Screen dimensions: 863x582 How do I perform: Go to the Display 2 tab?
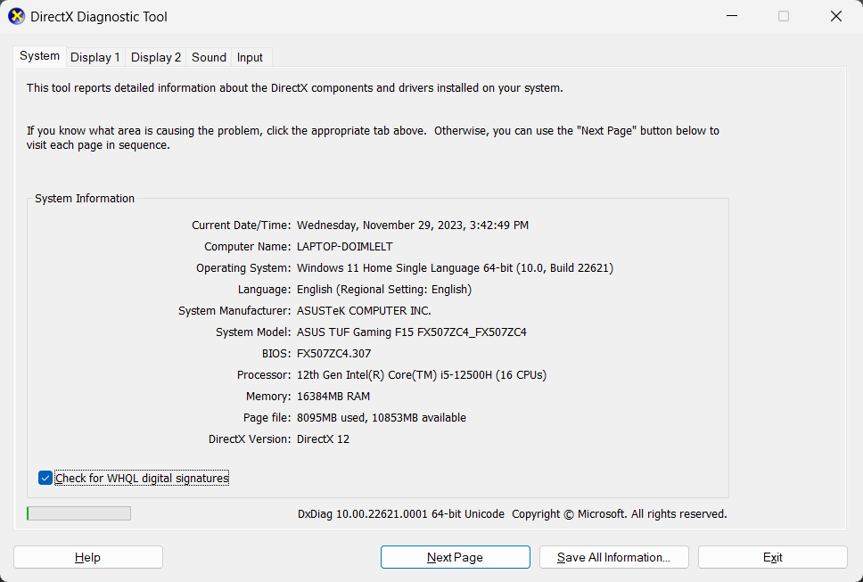pos(156,57)
